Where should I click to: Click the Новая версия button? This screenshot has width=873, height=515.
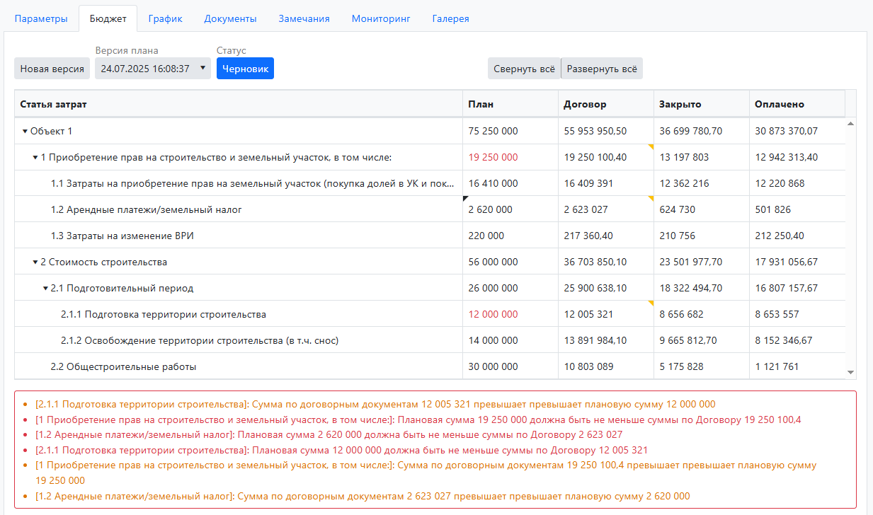click(x=52, y=69)
